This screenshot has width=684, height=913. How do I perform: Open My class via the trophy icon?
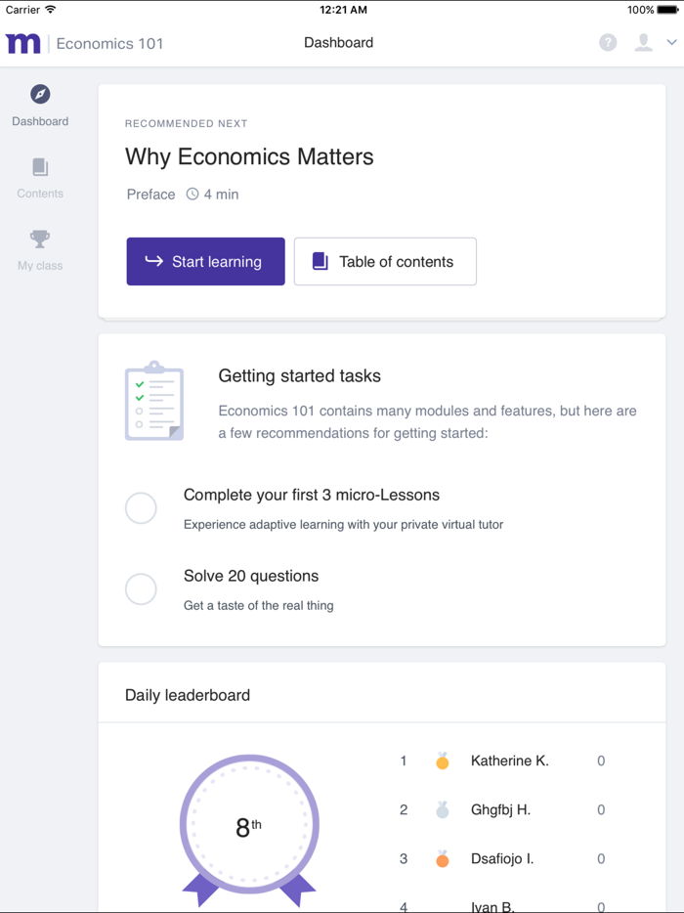pos(39,238)
